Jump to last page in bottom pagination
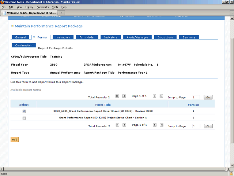The image size is (234, 176). 162,125
